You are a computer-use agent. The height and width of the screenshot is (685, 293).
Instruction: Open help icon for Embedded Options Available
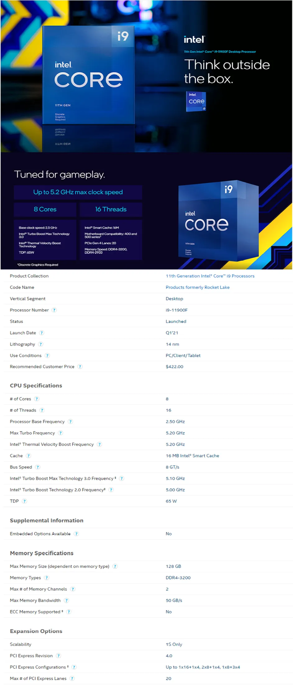tap(76, 534)
